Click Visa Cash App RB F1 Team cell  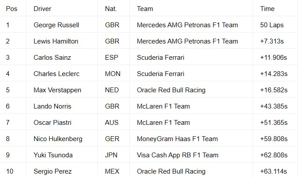(191, 155)
